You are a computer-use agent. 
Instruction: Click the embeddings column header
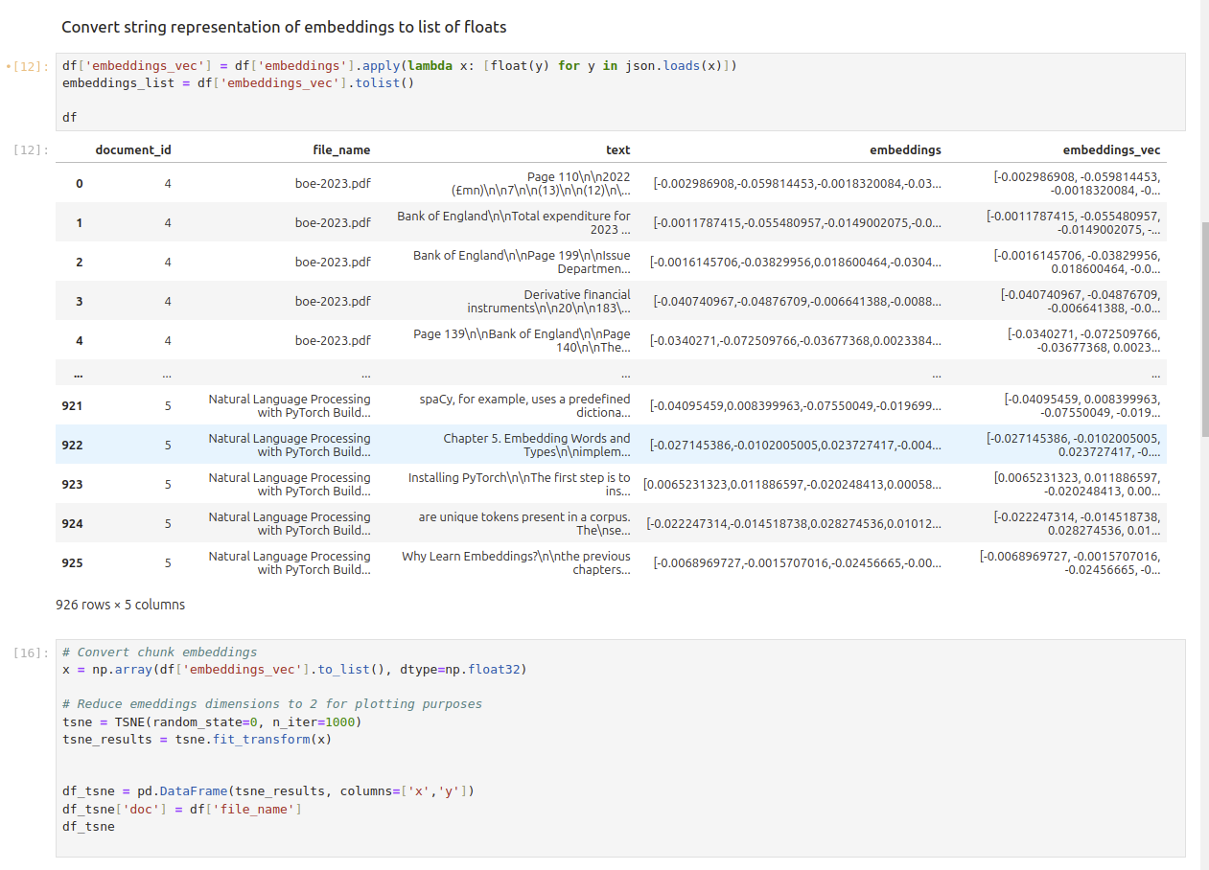tap(904, 149)
